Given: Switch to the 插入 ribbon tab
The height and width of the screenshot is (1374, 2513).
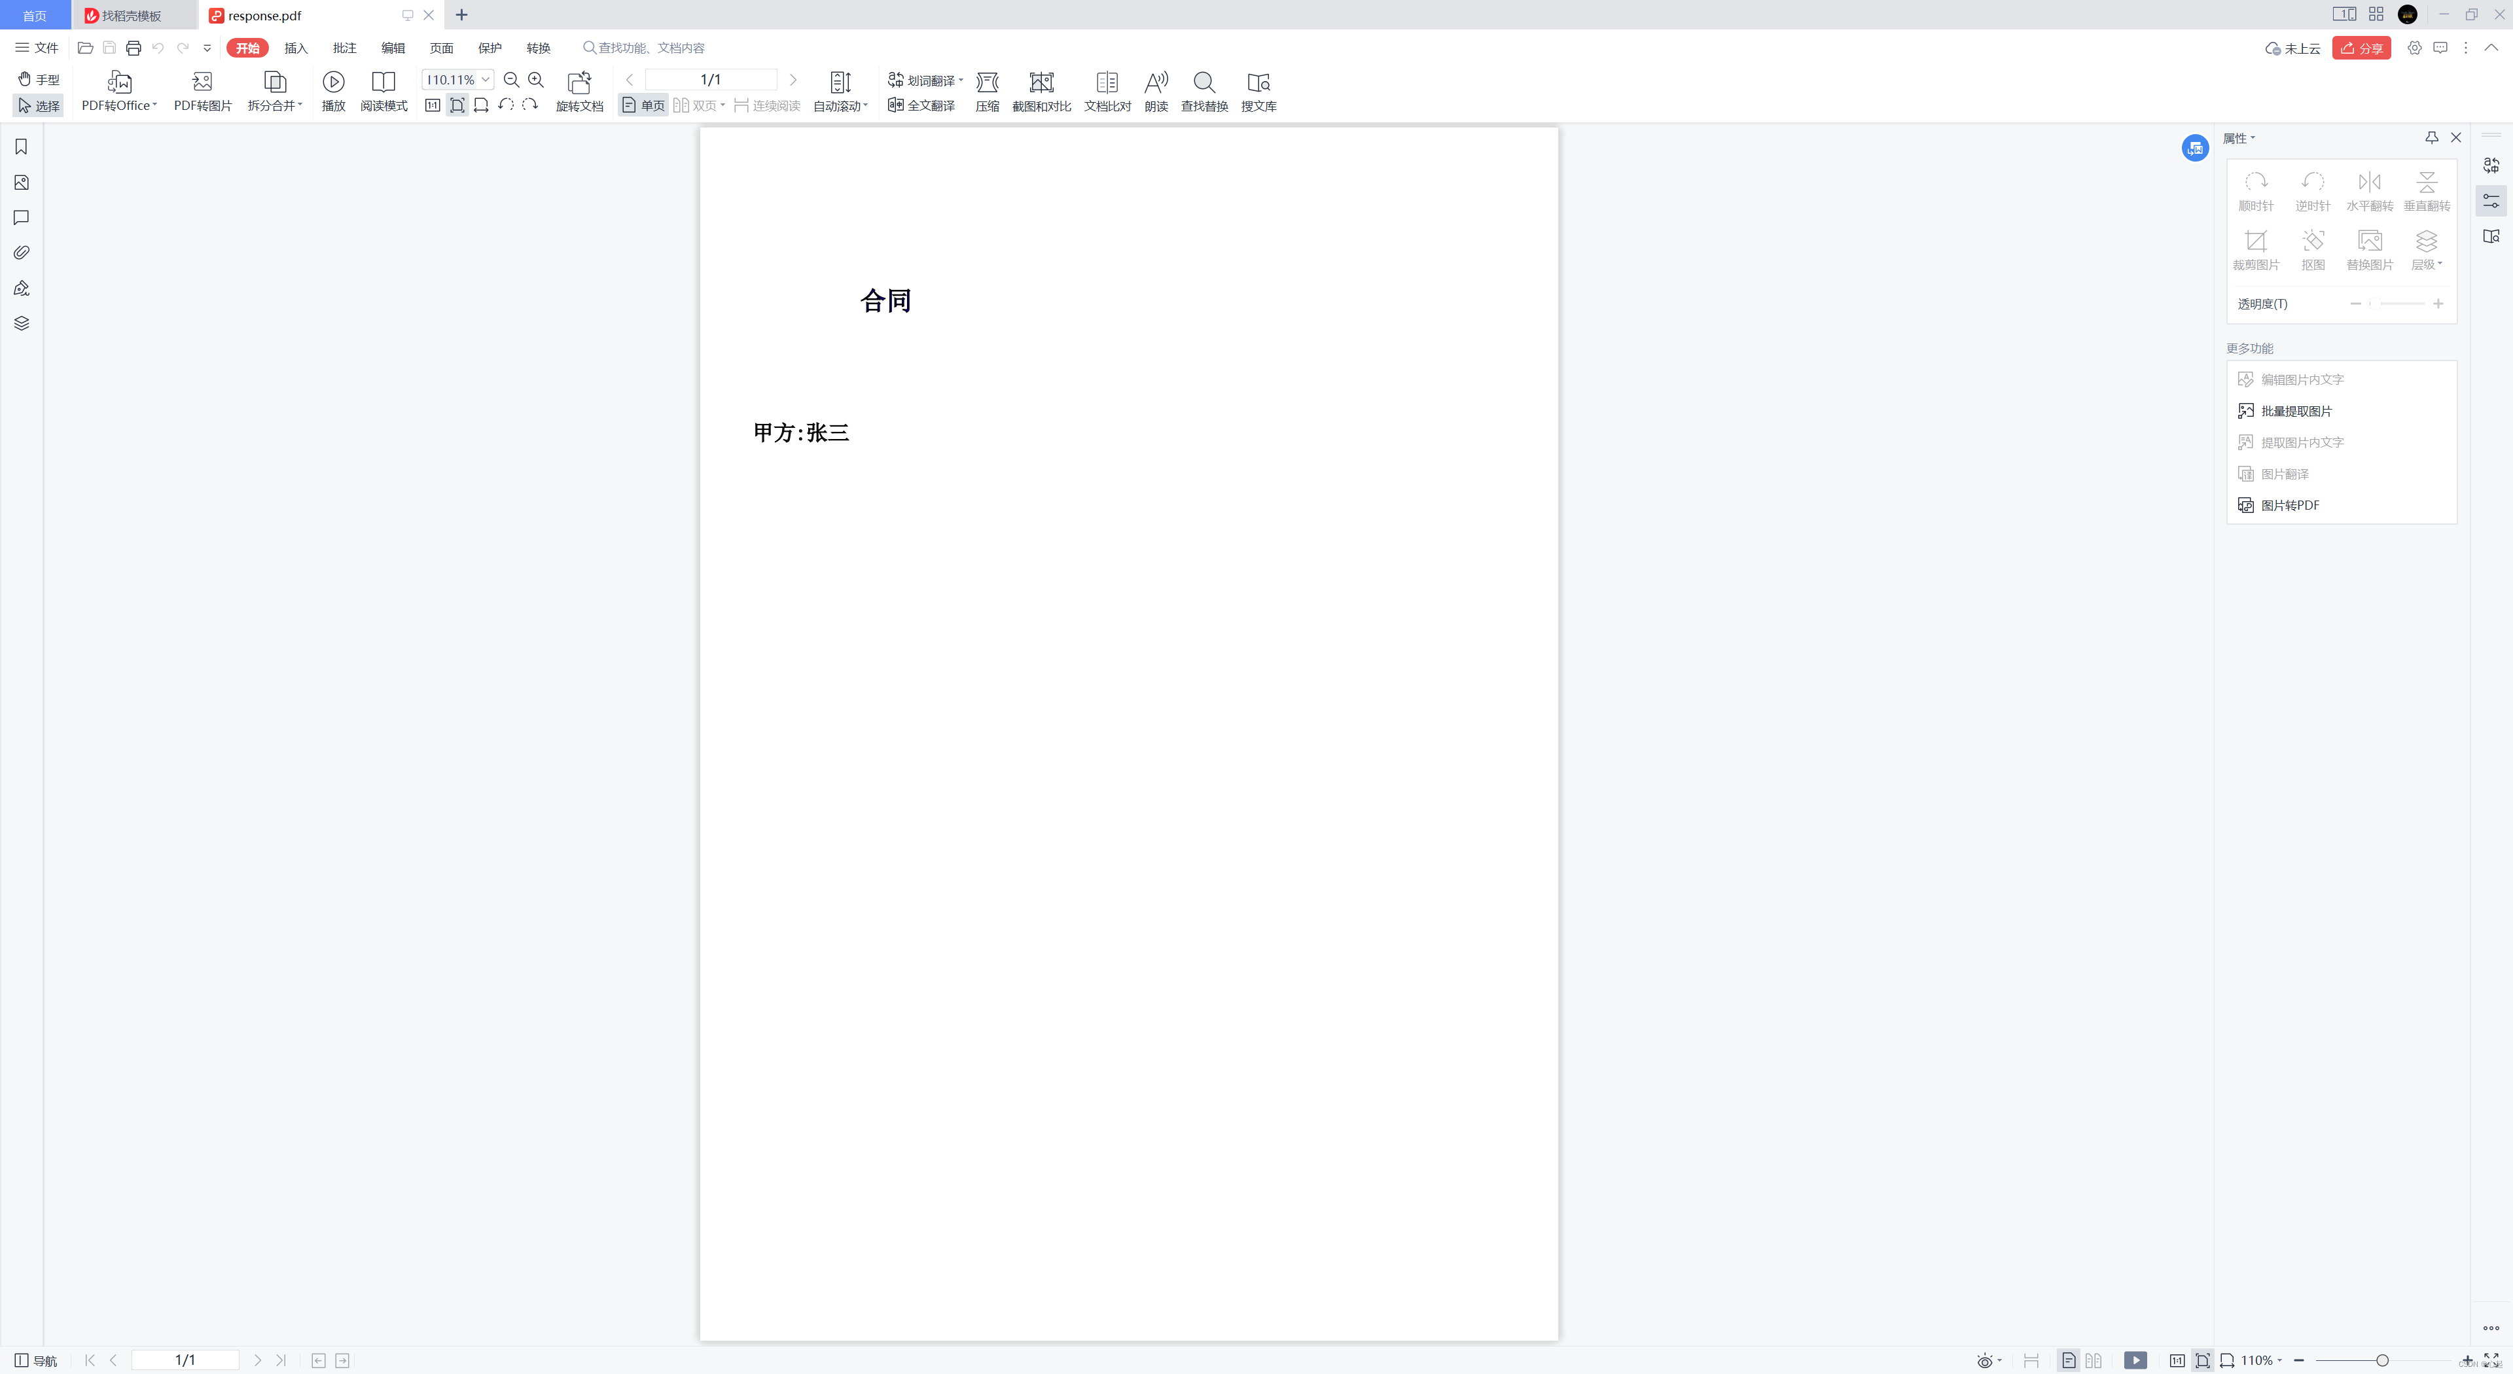Looking at the screenshot, I should click(x=296, y=47).
